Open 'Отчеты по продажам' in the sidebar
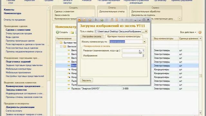Viewport: 206px width, 116px height. (14, 20)
